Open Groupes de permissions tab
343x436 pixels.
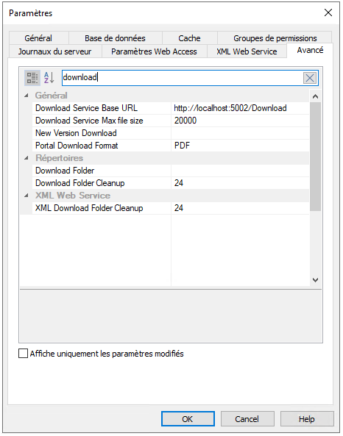tap(275, 38)
